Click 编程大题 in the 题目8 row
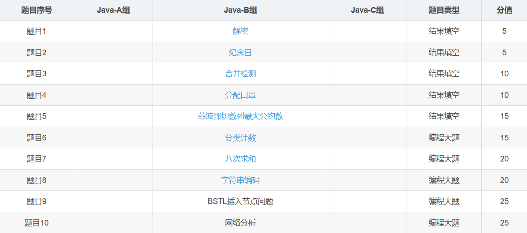Viewport: 527px width, 233px height. pyautogui.click(x=444, y=180)
